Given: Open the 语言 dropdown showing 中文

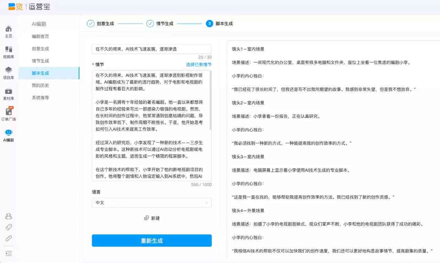Looking at the screenshot, I should pos(152,203).
